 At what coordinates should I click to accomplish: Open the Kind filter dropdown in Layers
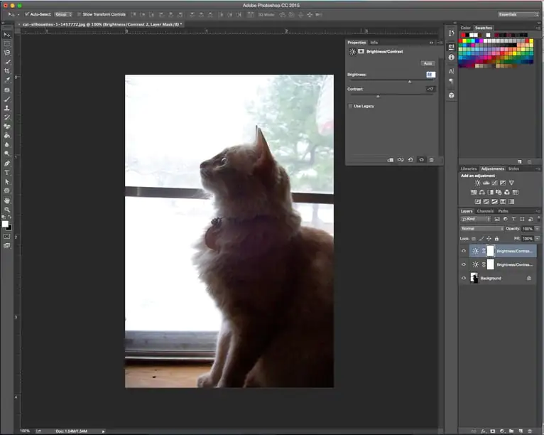click(x=475, y=219)
